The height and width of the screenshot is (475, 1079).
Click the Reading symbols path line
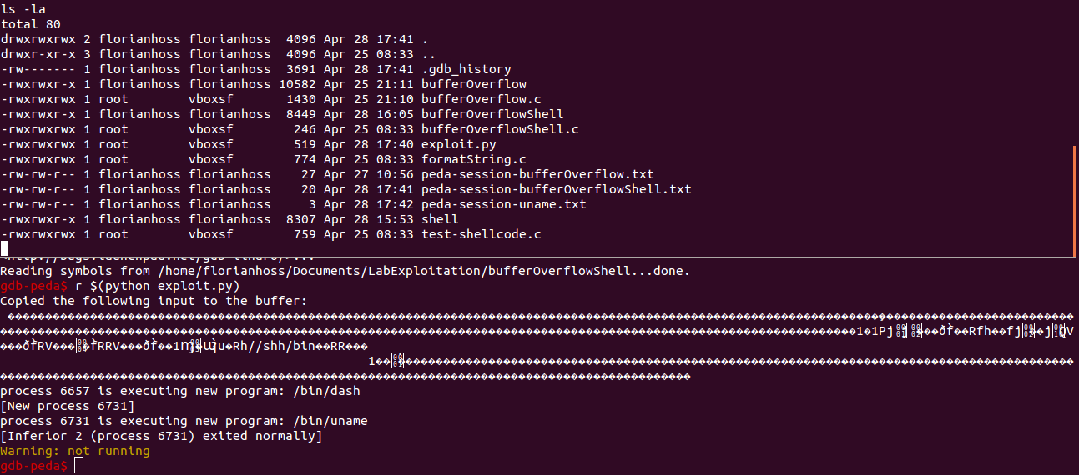pyautogui.click(x=345, y=271)
